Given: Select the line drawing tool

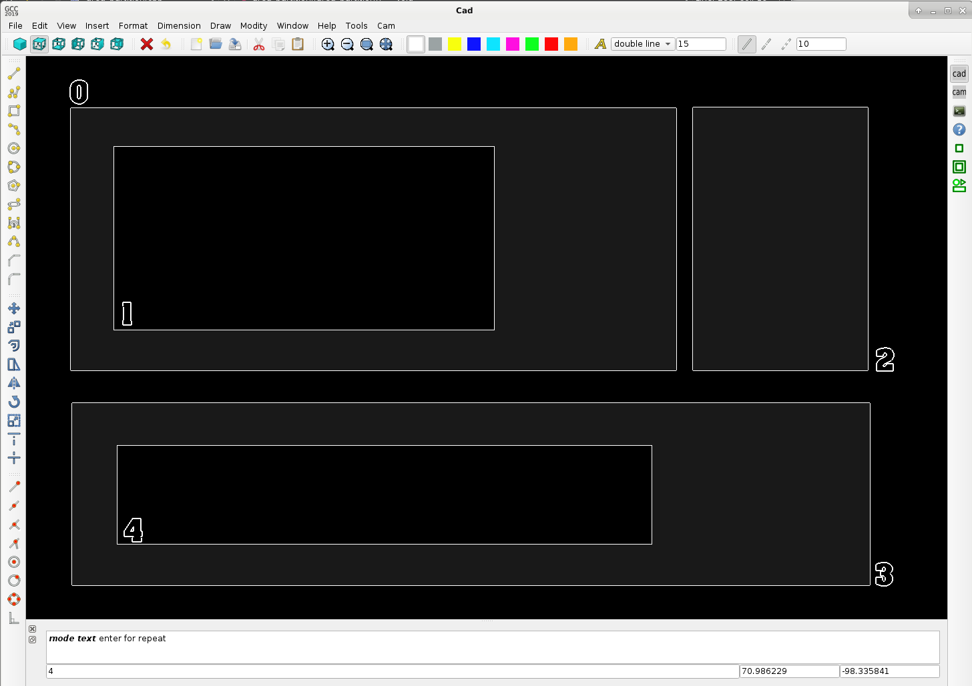Looking at the screenshot, I should [14, 73].
